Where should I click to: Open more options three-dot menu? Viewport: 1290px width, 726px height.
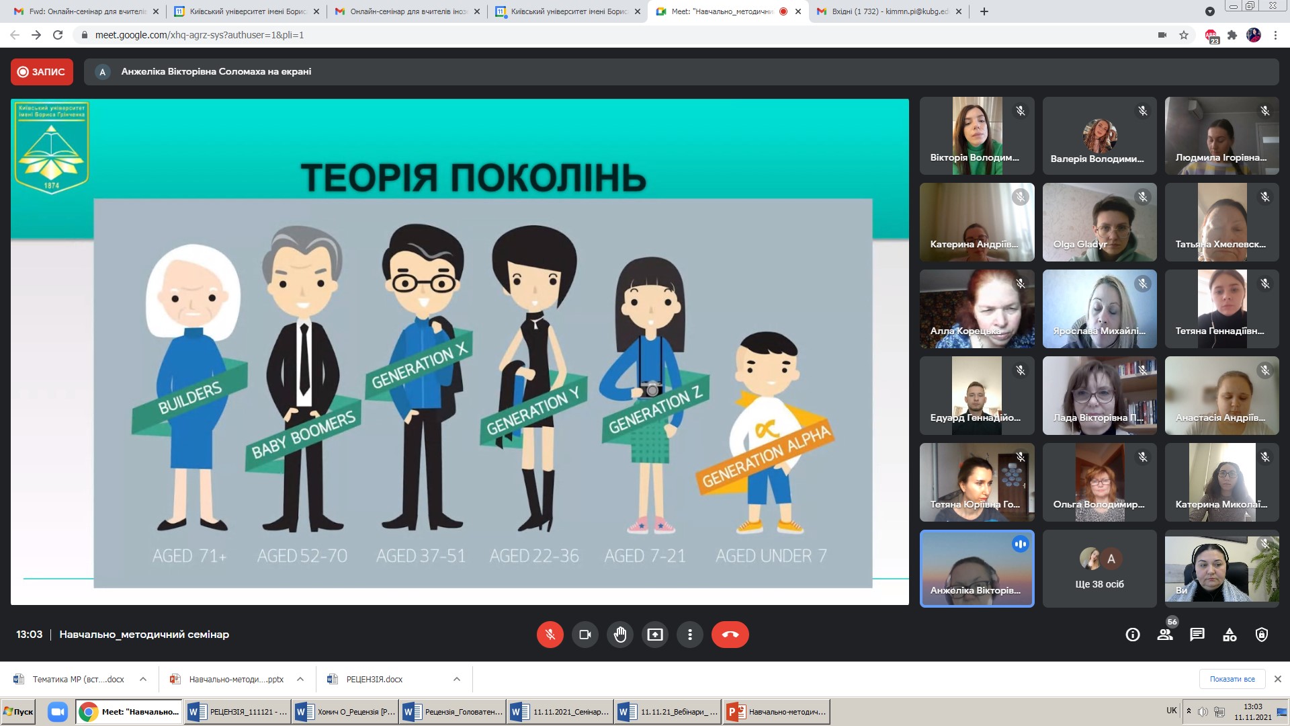689,635
